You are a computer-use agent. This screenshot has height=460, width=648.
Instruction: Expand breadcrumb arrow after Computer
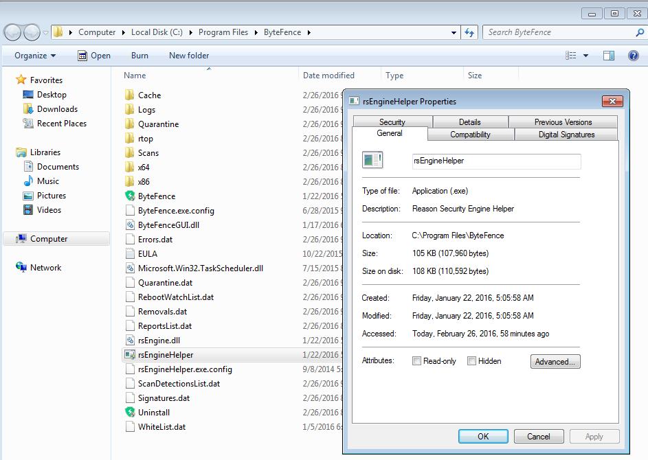[x=123, y=32]
